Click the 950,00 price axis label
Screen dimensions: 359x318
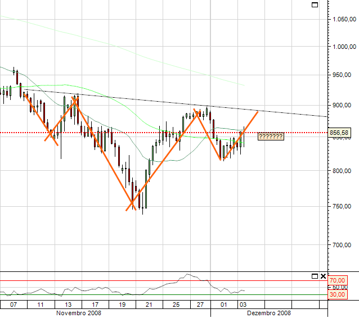tap(342, 75)
